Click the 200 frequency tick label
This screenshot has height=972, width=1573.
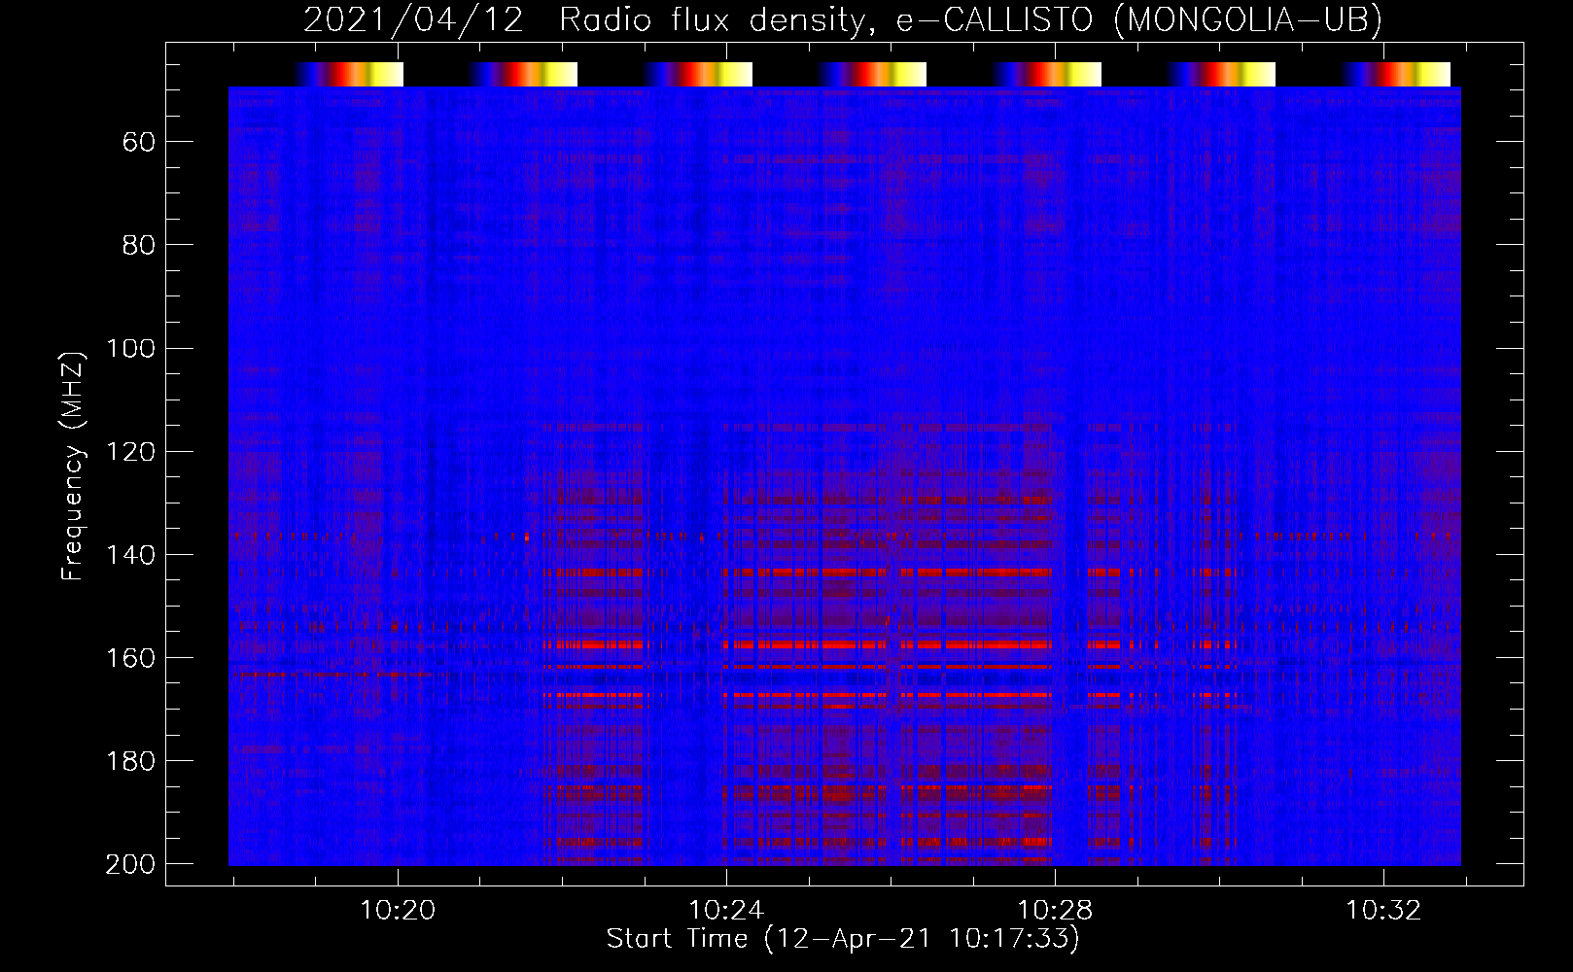tap(130, 864)
